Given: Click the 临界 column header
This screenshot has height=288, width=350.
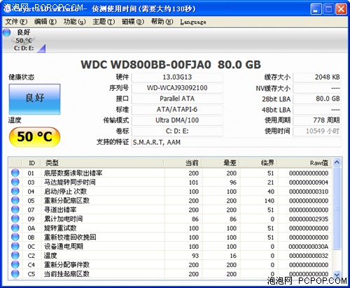Looking at the screenshot, I should 258,163.
